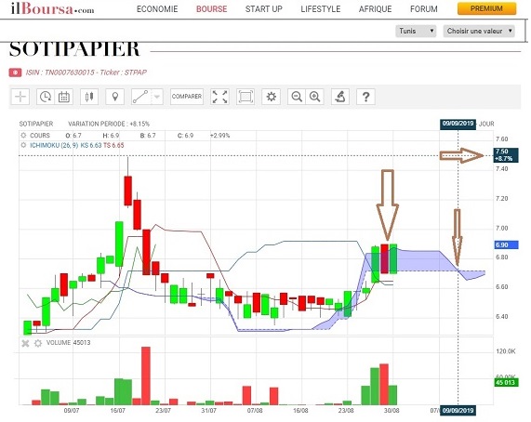
Task: Open help question mark icon
Action: coord(365,97)
